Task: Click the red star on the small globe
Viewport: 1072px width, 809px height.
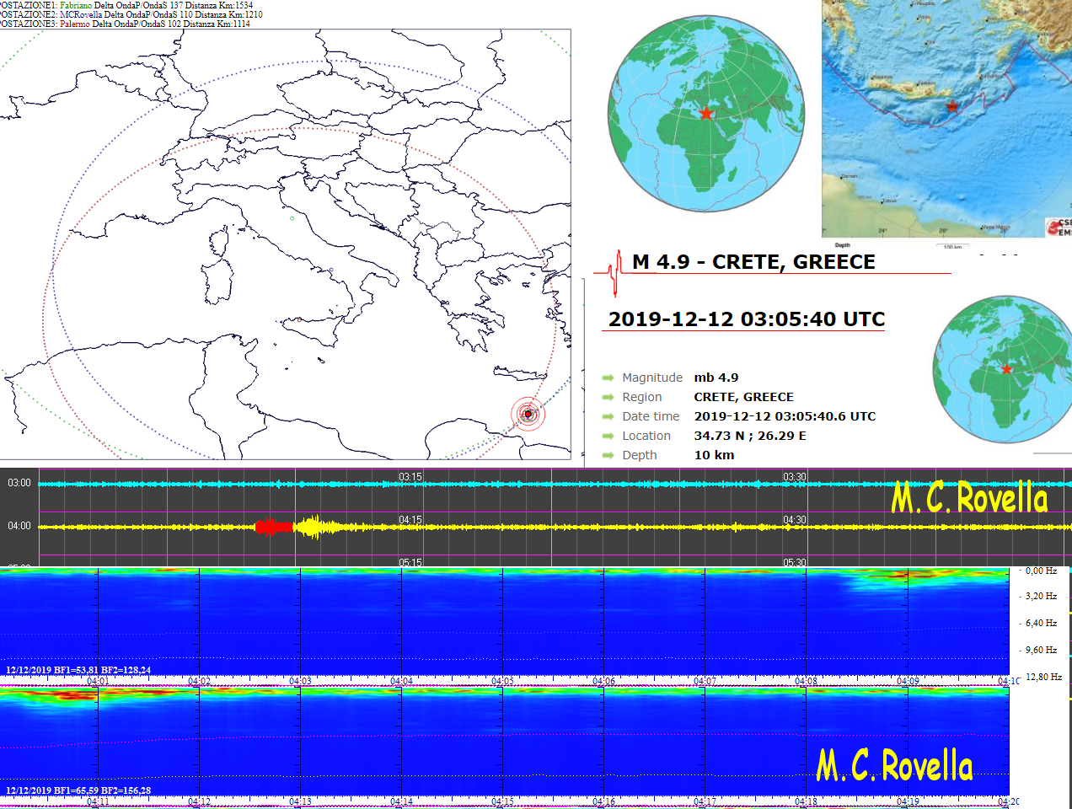Action: pyautogui.click(x=1006, y=369)
